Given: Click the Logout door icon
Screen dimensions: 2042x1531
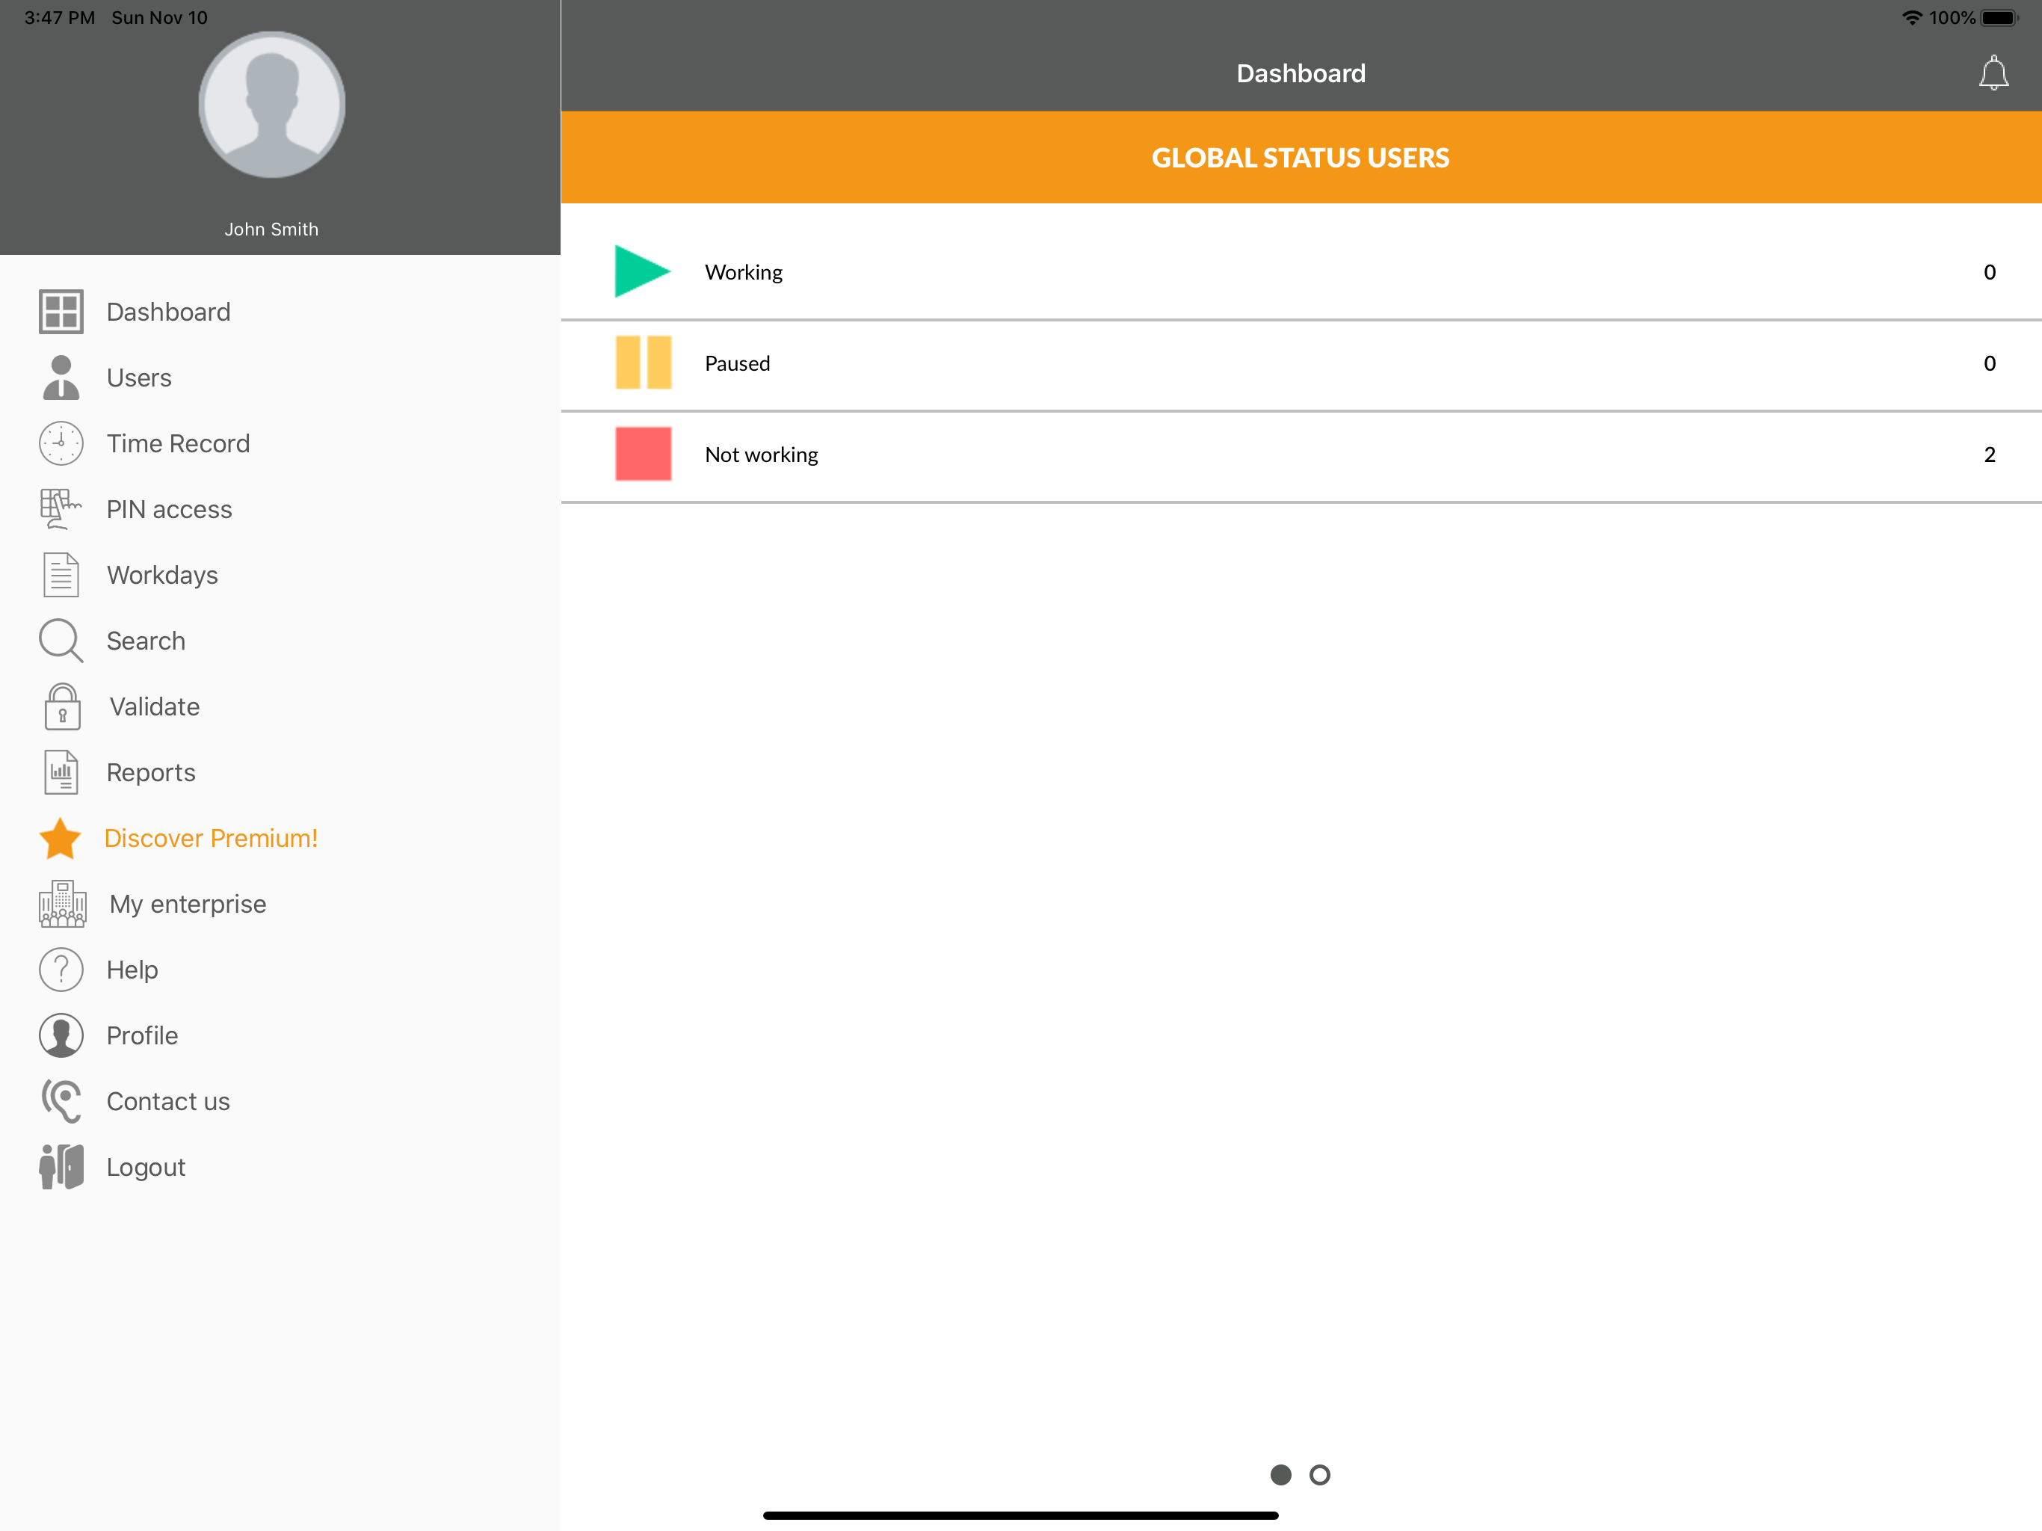Looking at the screenshot, I should click(x=61, y=1167).
